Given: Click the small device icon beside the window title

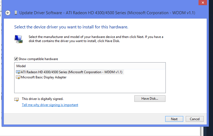Looking at the screenshot, I should pyautogui.click(x=15, y=13).
